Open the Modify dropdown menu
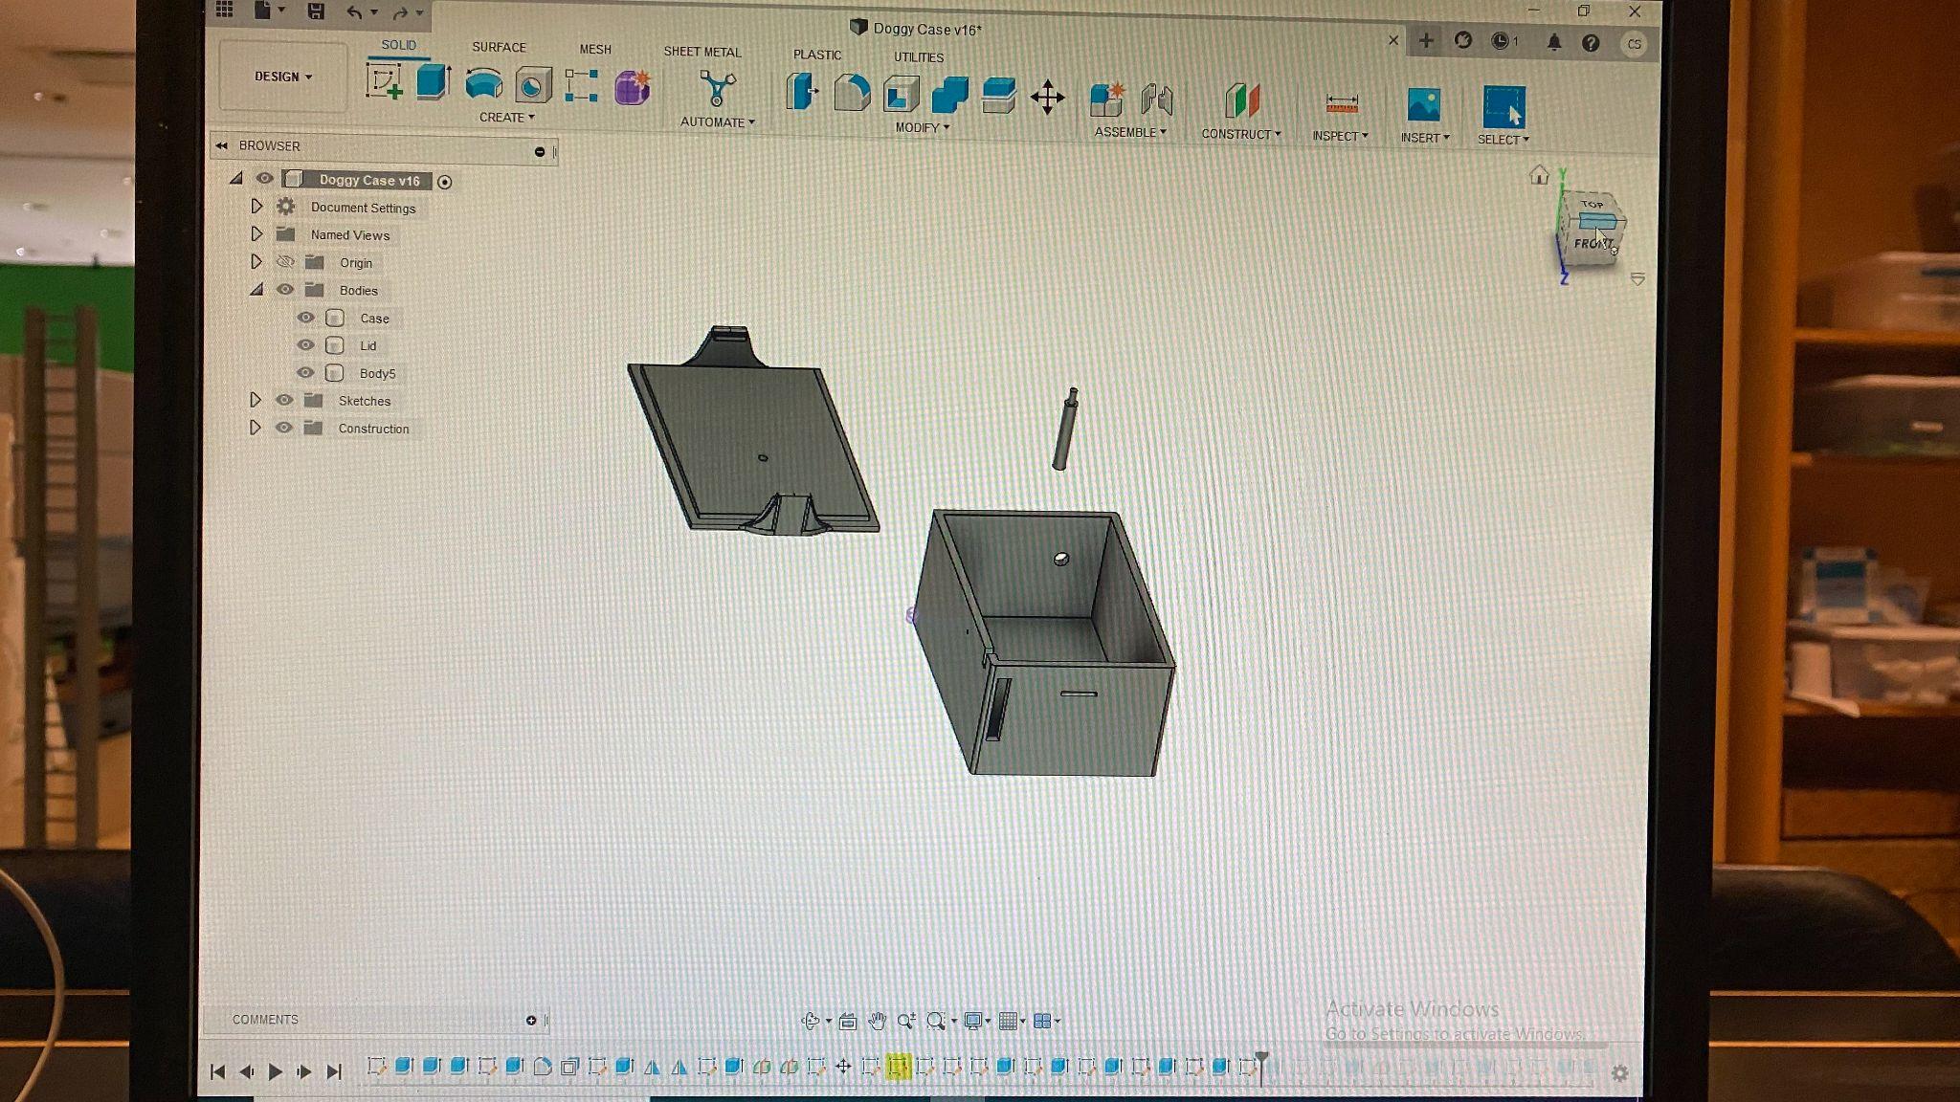This screenshot has width=1960, height=1102. point(921,126)
